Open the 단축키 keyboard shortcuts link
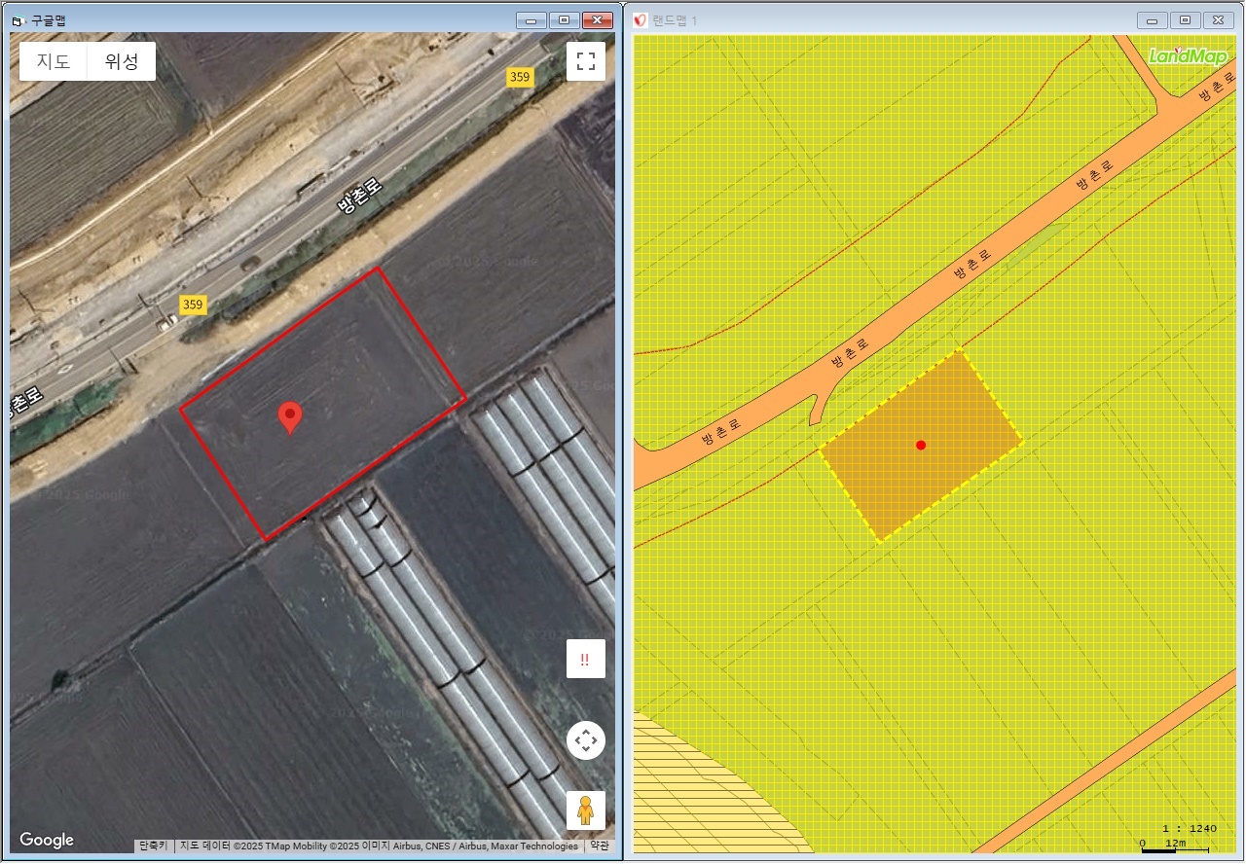 point(154,846)
